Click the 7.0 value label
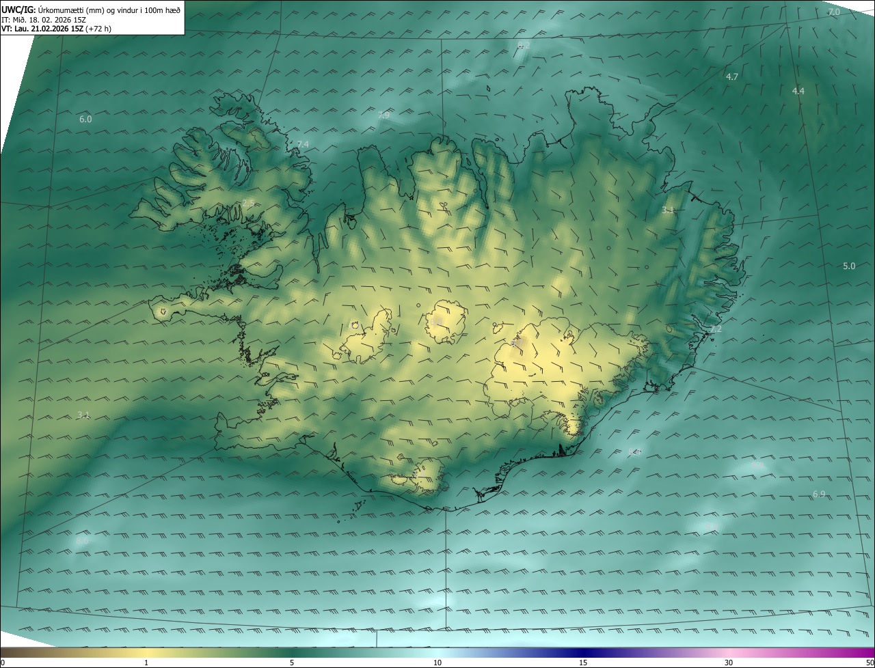 point(834,12)
